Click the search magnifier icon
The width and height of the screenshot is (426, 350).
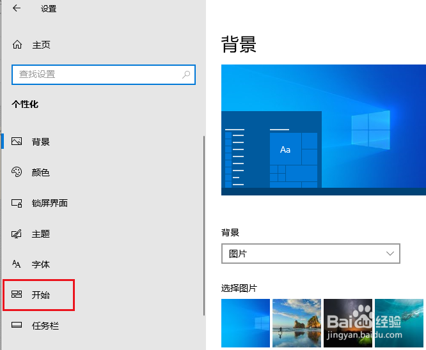pos(186,74)
